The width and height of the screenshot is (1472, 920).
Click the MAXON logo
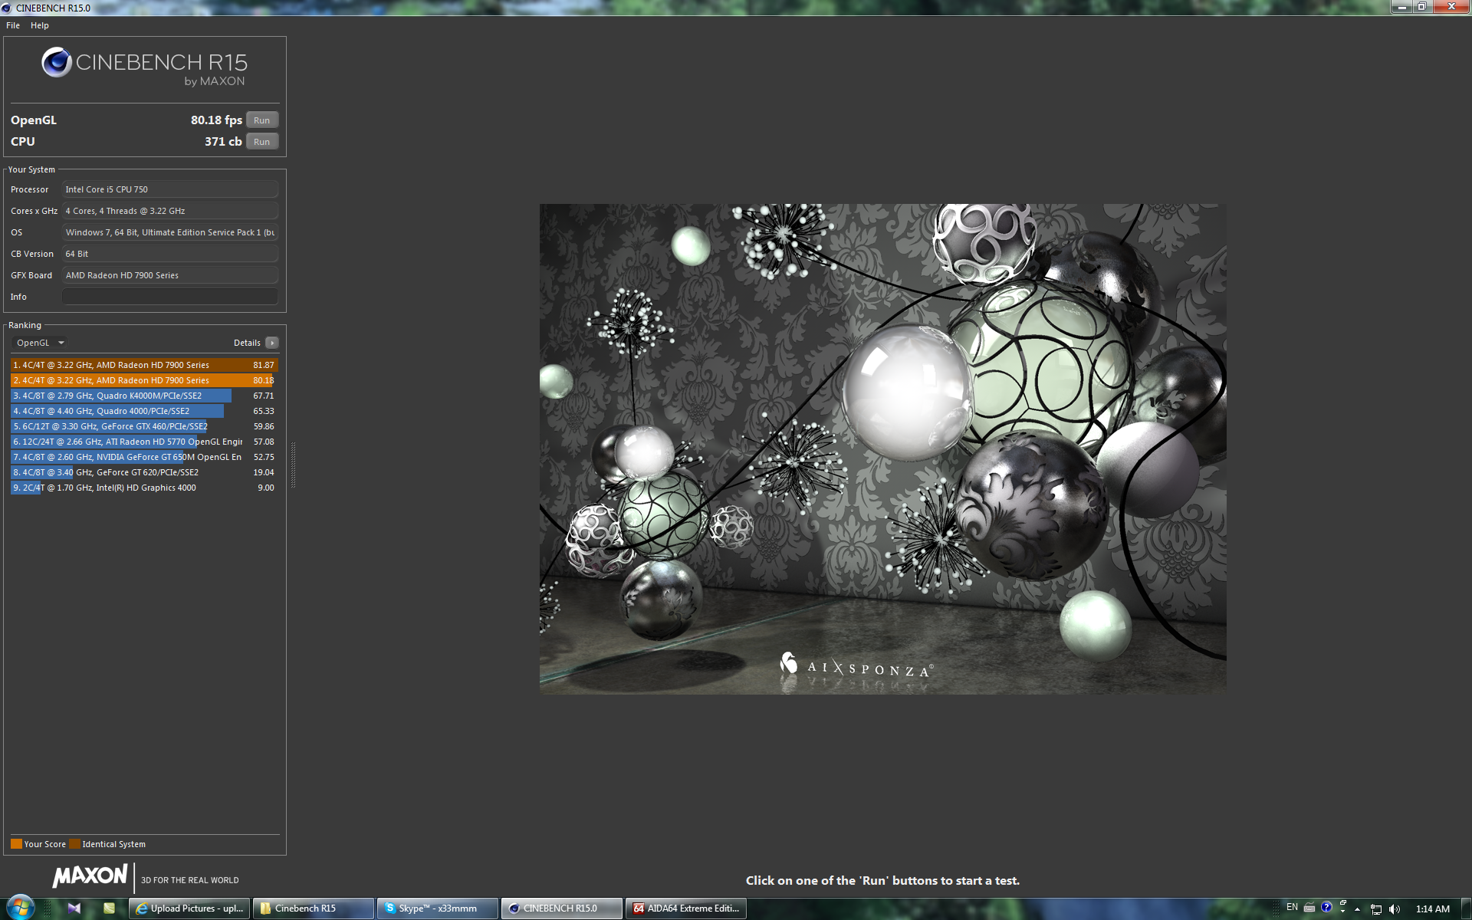pyautogui.click(x=90, y=876)
